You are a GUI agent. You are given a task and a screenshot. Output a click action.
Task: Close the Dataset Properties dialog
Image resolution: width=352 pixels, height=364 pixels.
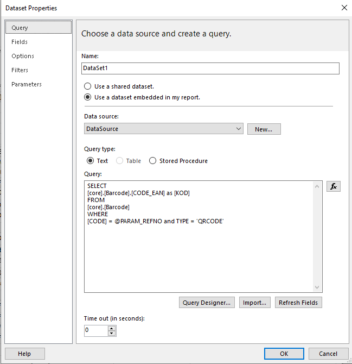344,8
